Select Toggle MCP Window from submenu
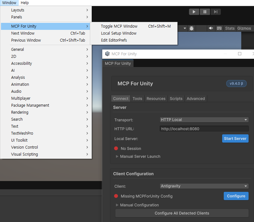Image resolution: width=254 pixels, height=222 pixels. (x=119, y=26)
